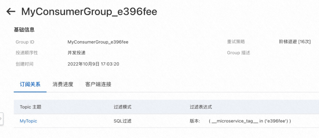Click the back arrow icon
Viewport: 319px width, 138px height.
click(11, 11)
